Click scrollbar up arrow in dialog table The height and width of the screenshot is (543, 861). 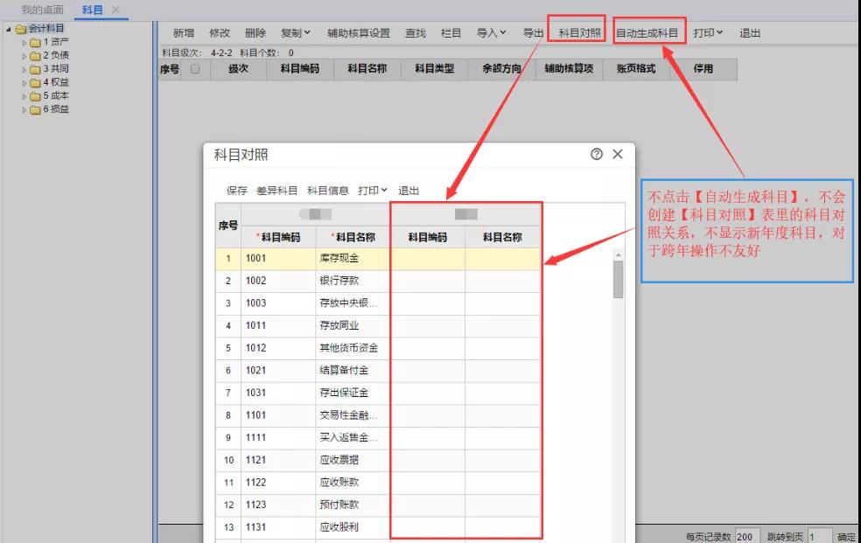tap(619, 255)
